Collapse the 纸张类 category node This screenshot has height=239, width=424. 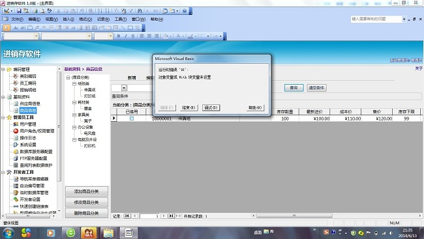(74, 84)
